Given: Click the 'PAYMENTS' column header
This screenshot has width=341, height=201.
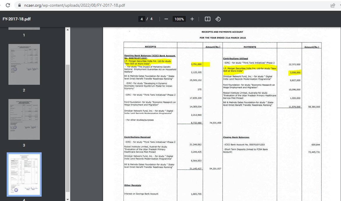Looking at the screenshot, I should 250,47.
